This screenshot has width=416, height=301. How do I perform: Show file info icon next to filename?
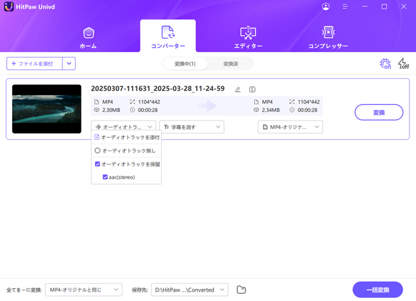pos(252,90)
